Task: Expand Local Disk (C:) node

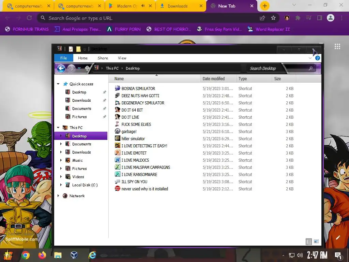Action: click(x=61, y=185)
